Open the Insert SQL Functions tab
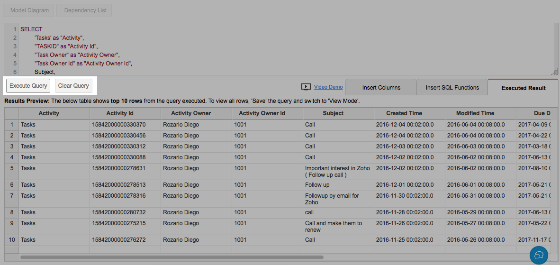560x265 pixels. click(x=452, y=88)
